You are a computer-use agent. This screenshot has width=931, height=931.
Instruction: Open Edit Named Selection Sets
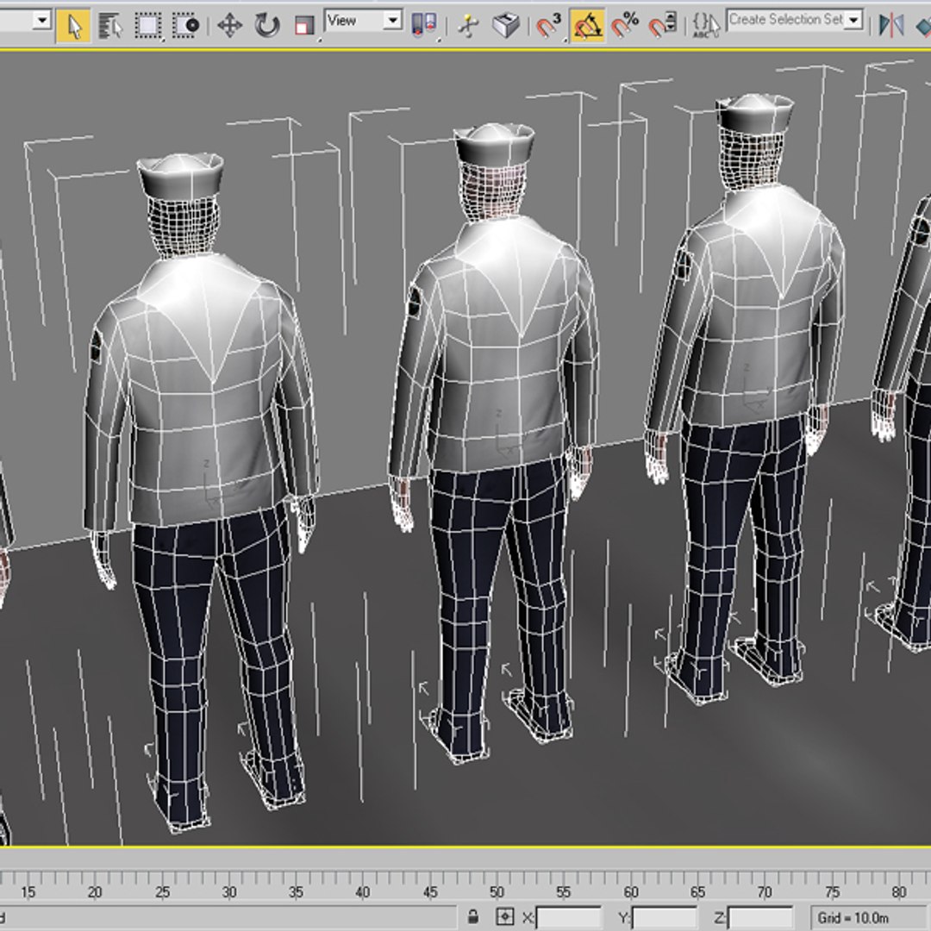tap(706, 25)
